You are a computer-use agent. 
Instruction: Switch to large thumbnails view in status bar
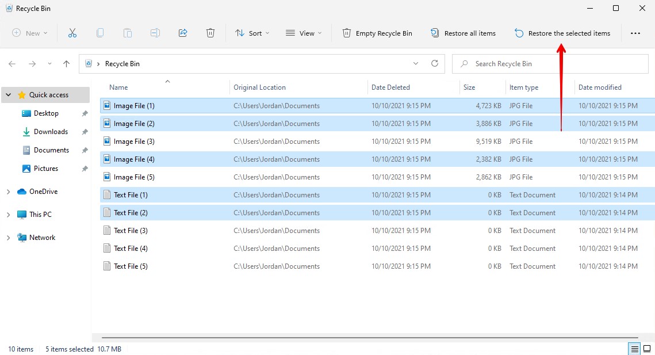[646, 349]
